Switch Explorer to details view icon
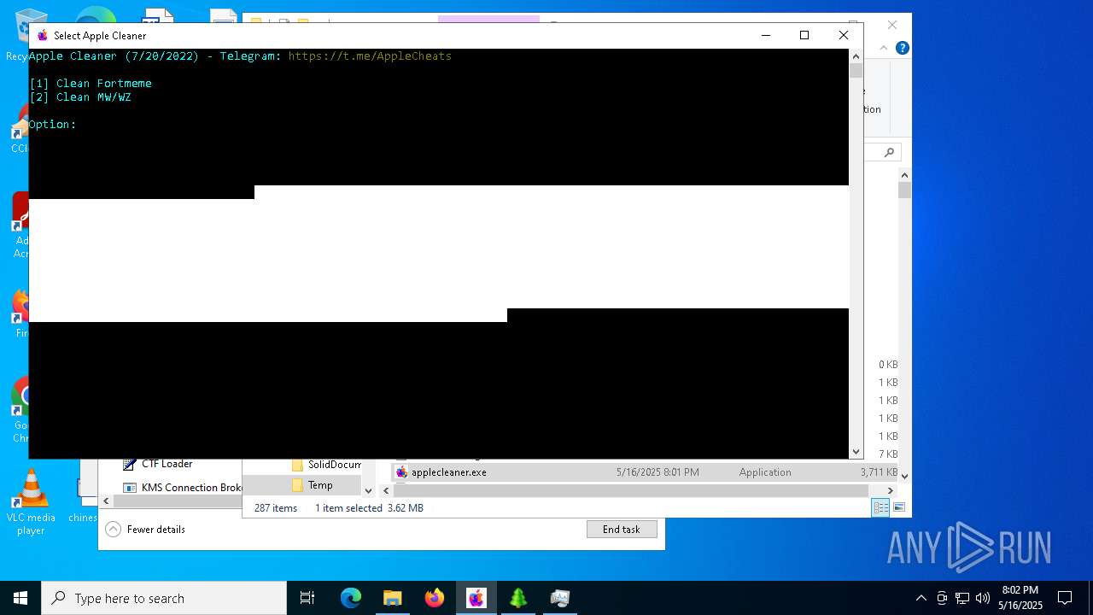The image size is (1093, 615). [x=880, y=507]
